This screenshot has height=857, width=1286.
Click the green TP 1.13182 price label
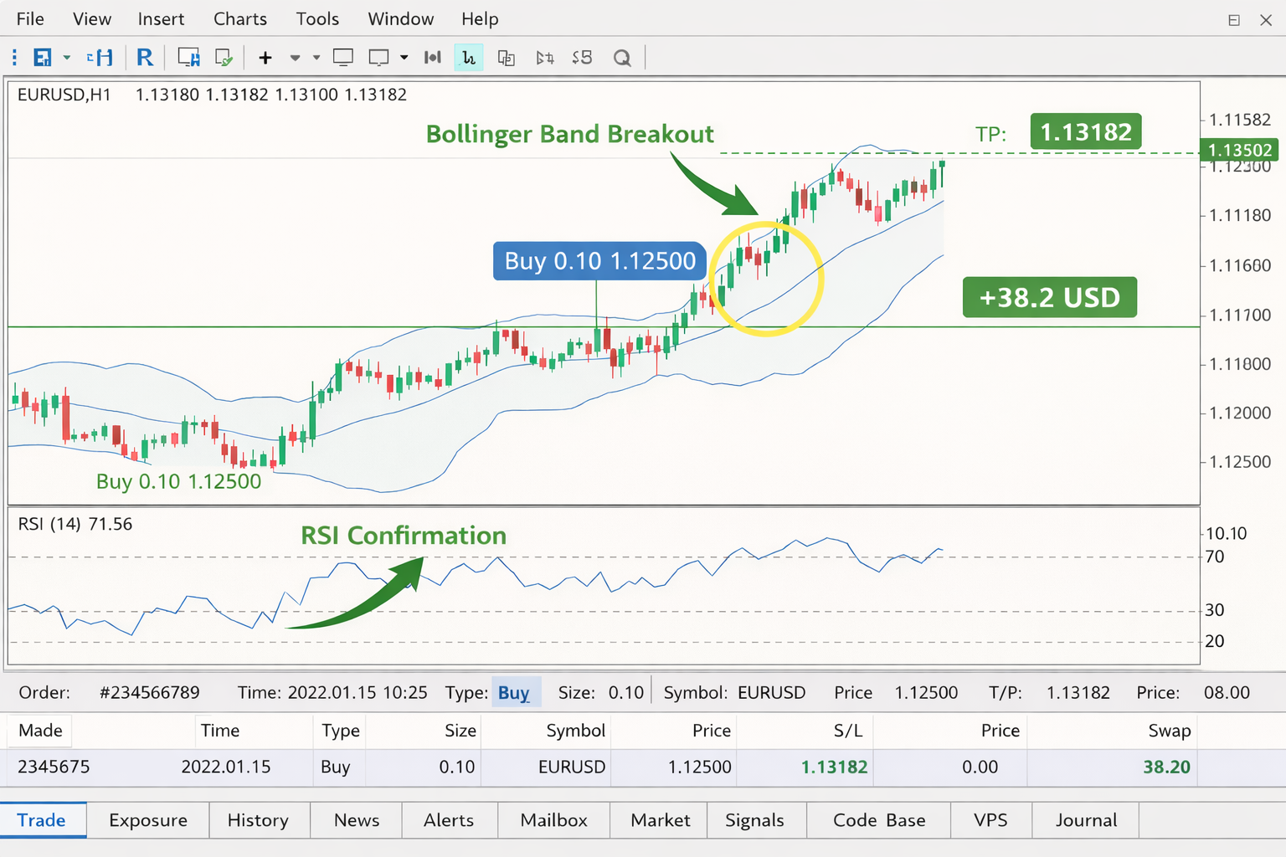1085,131
